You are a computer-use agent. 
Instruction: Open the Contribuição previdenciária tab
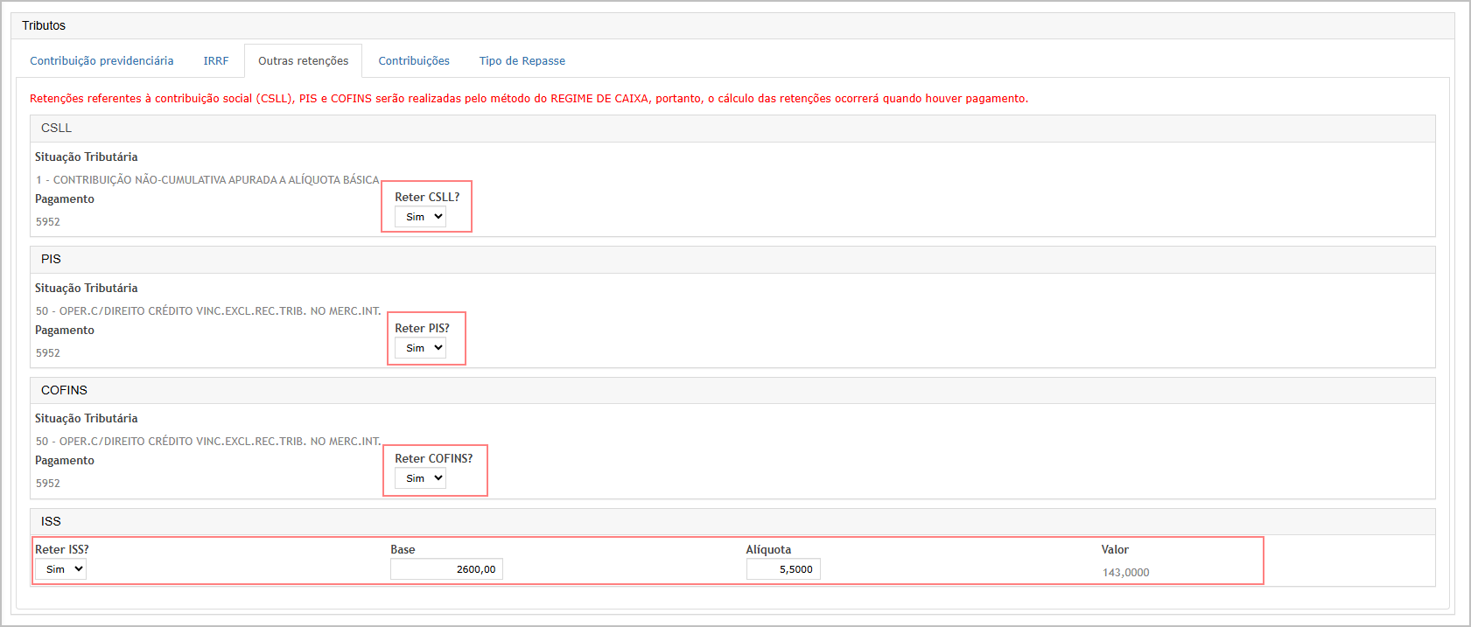coord(102,61)
